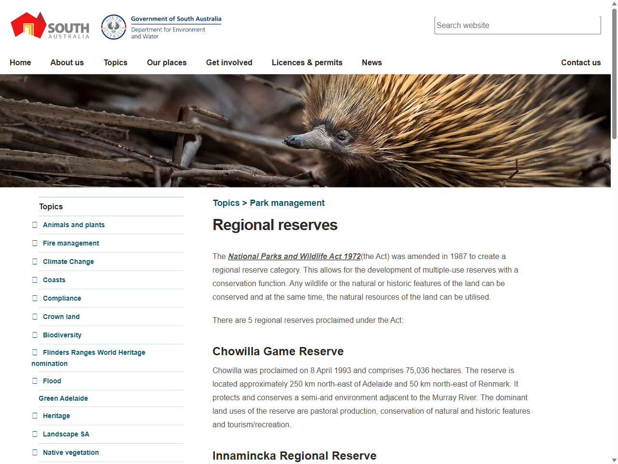Viewport: 618px width, 464px height.
Task: Click the square icon beside Animals and plants
Action: point(34,224)
